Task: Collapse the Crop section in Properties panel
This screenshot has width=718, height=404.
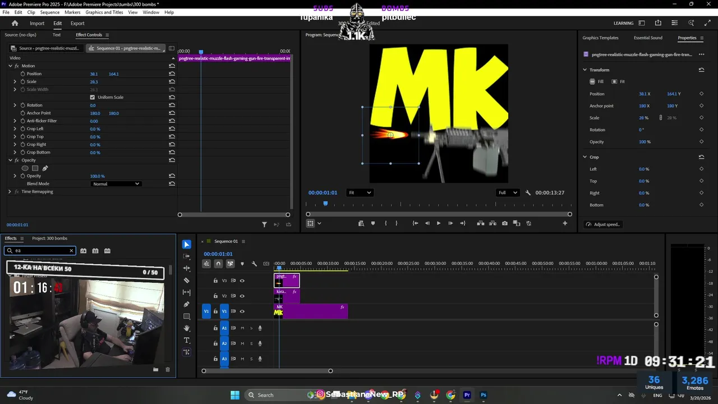Action: [x=584, y=157]
